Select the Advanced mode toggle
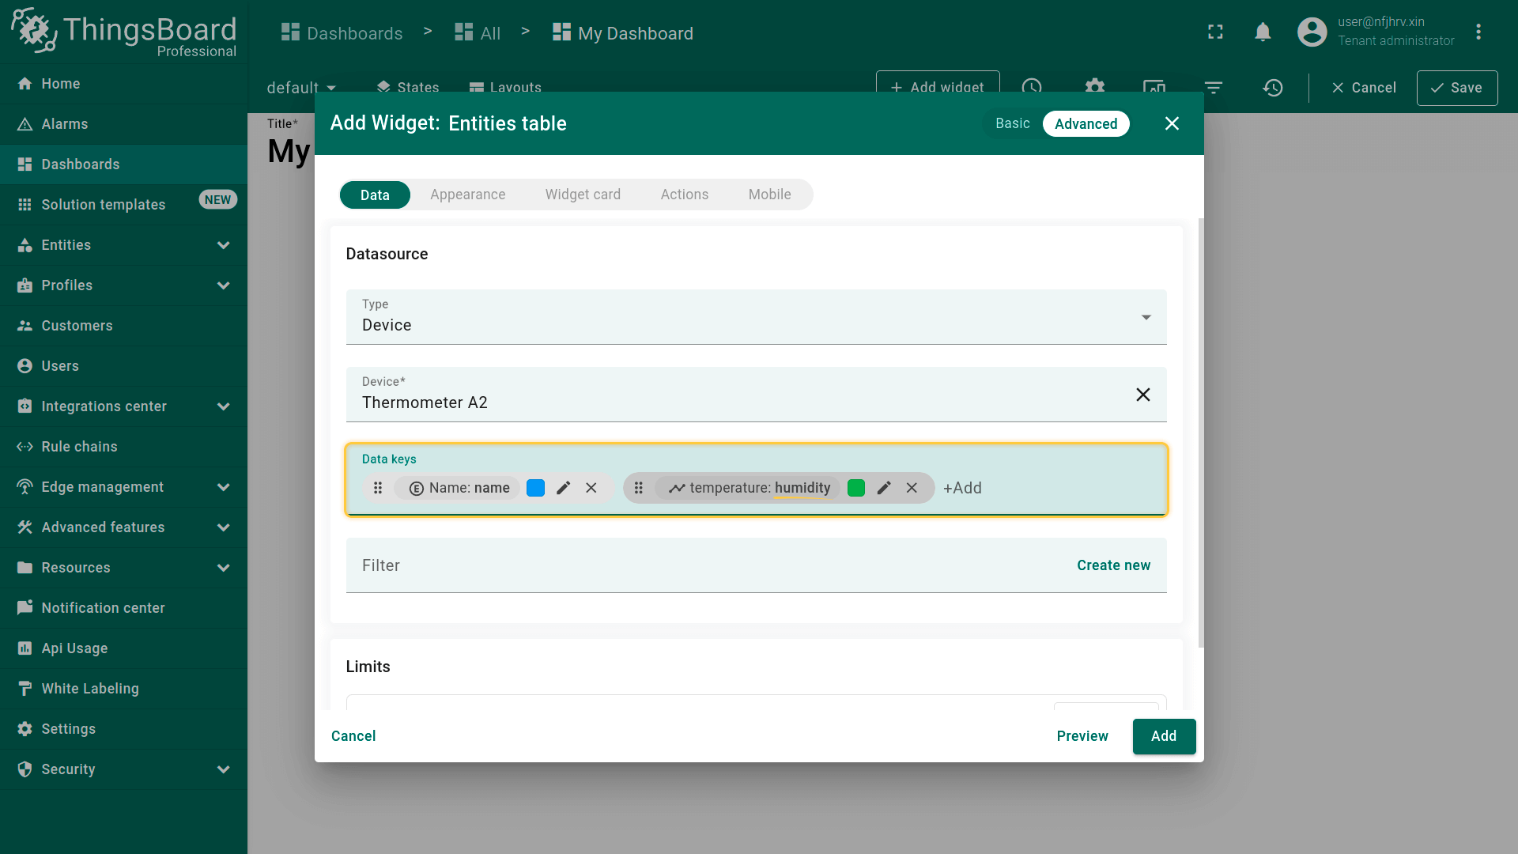This screenshot has height=854, width=1518. pos(1086,123)
